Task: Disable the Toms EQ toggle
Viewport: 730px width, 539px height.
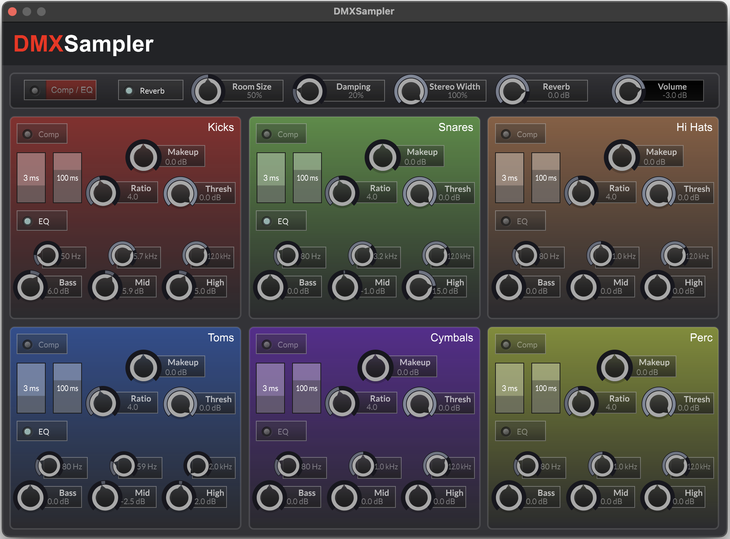Action: point(42,431)
